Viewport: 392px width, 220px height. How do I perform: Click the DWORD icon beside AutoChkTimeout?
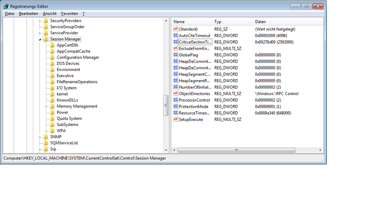[176, 36]
